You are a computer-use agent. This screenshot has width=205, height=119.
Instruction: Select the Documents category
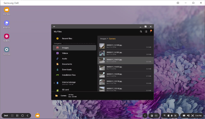[74, 64]
